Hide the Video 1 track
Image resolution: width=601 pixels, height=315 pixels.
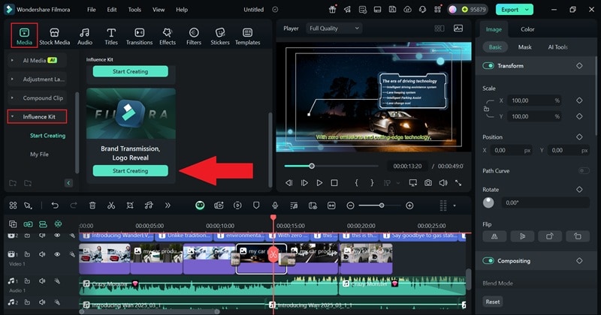click(x=57, y=254)
